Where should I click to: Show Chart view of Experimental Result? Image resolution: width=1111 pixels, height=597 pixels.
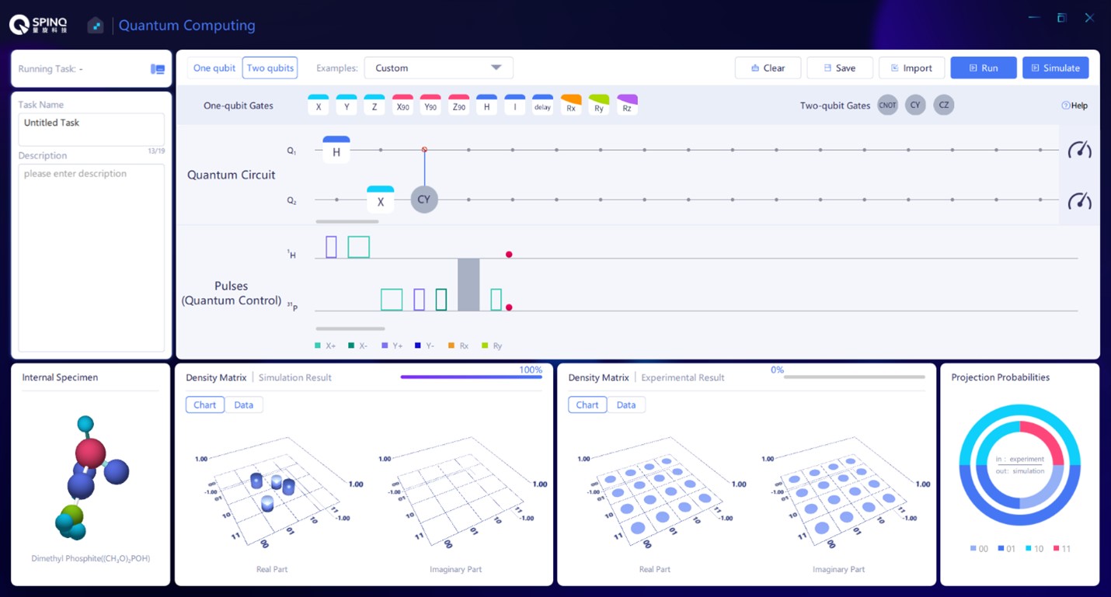[x=587, y=404]
